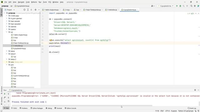Open IDE settings gear in top toolbar
The image size is (200, 112).
(x=195, y=6)
